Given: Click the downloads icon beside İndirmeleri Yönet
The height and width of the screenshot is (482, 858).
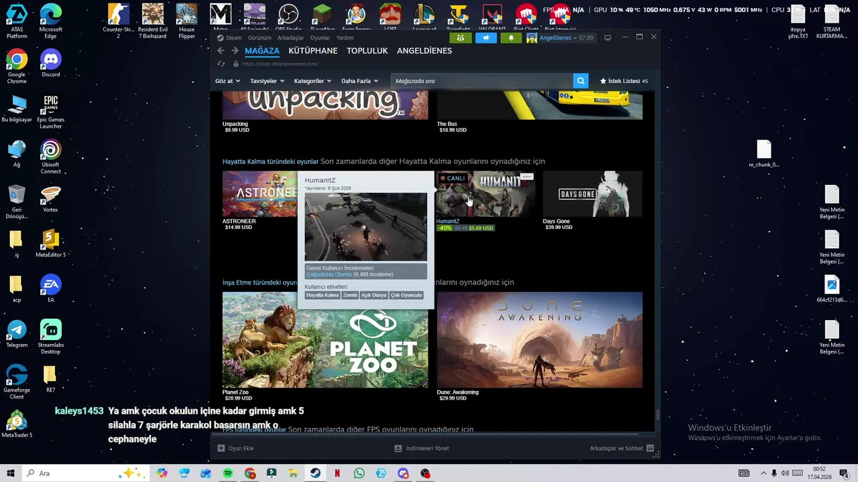Looking at the screenshot, I should (398, 449).
